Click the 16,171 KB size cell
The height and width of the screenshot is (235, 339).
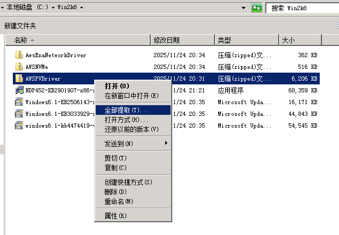point(303,102)
